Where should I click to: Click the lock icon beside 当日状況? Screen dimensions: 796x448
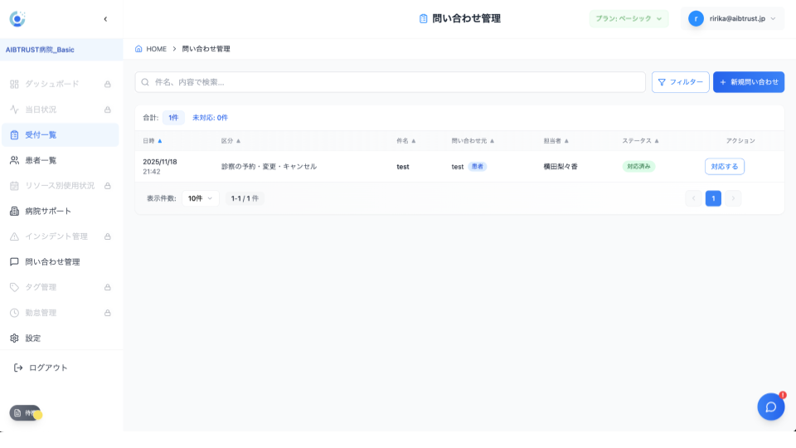coord(108,110)
